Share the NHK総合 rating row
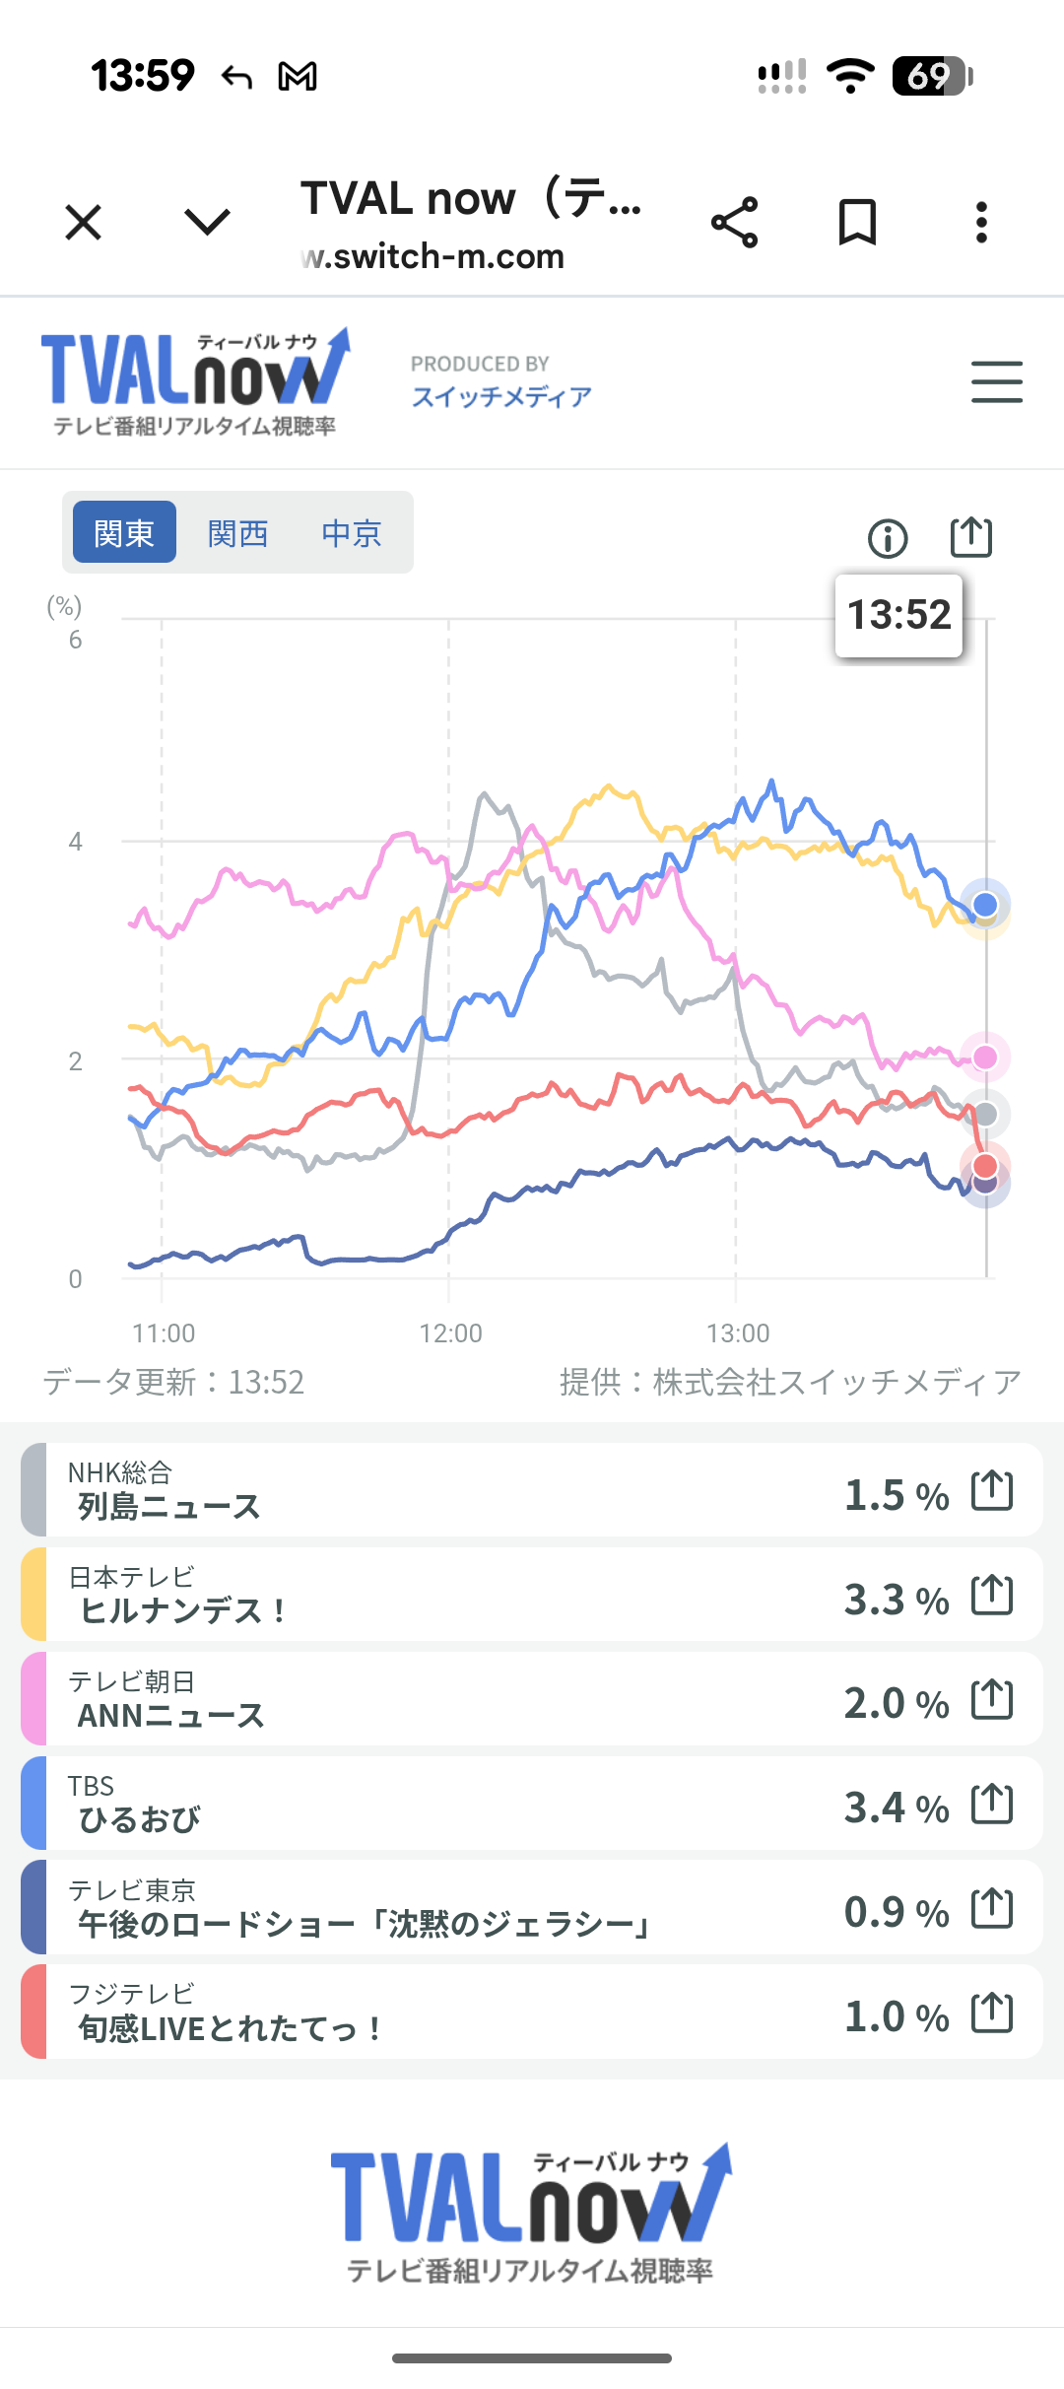The image size is (1064, 2389). coord(992,1490)
